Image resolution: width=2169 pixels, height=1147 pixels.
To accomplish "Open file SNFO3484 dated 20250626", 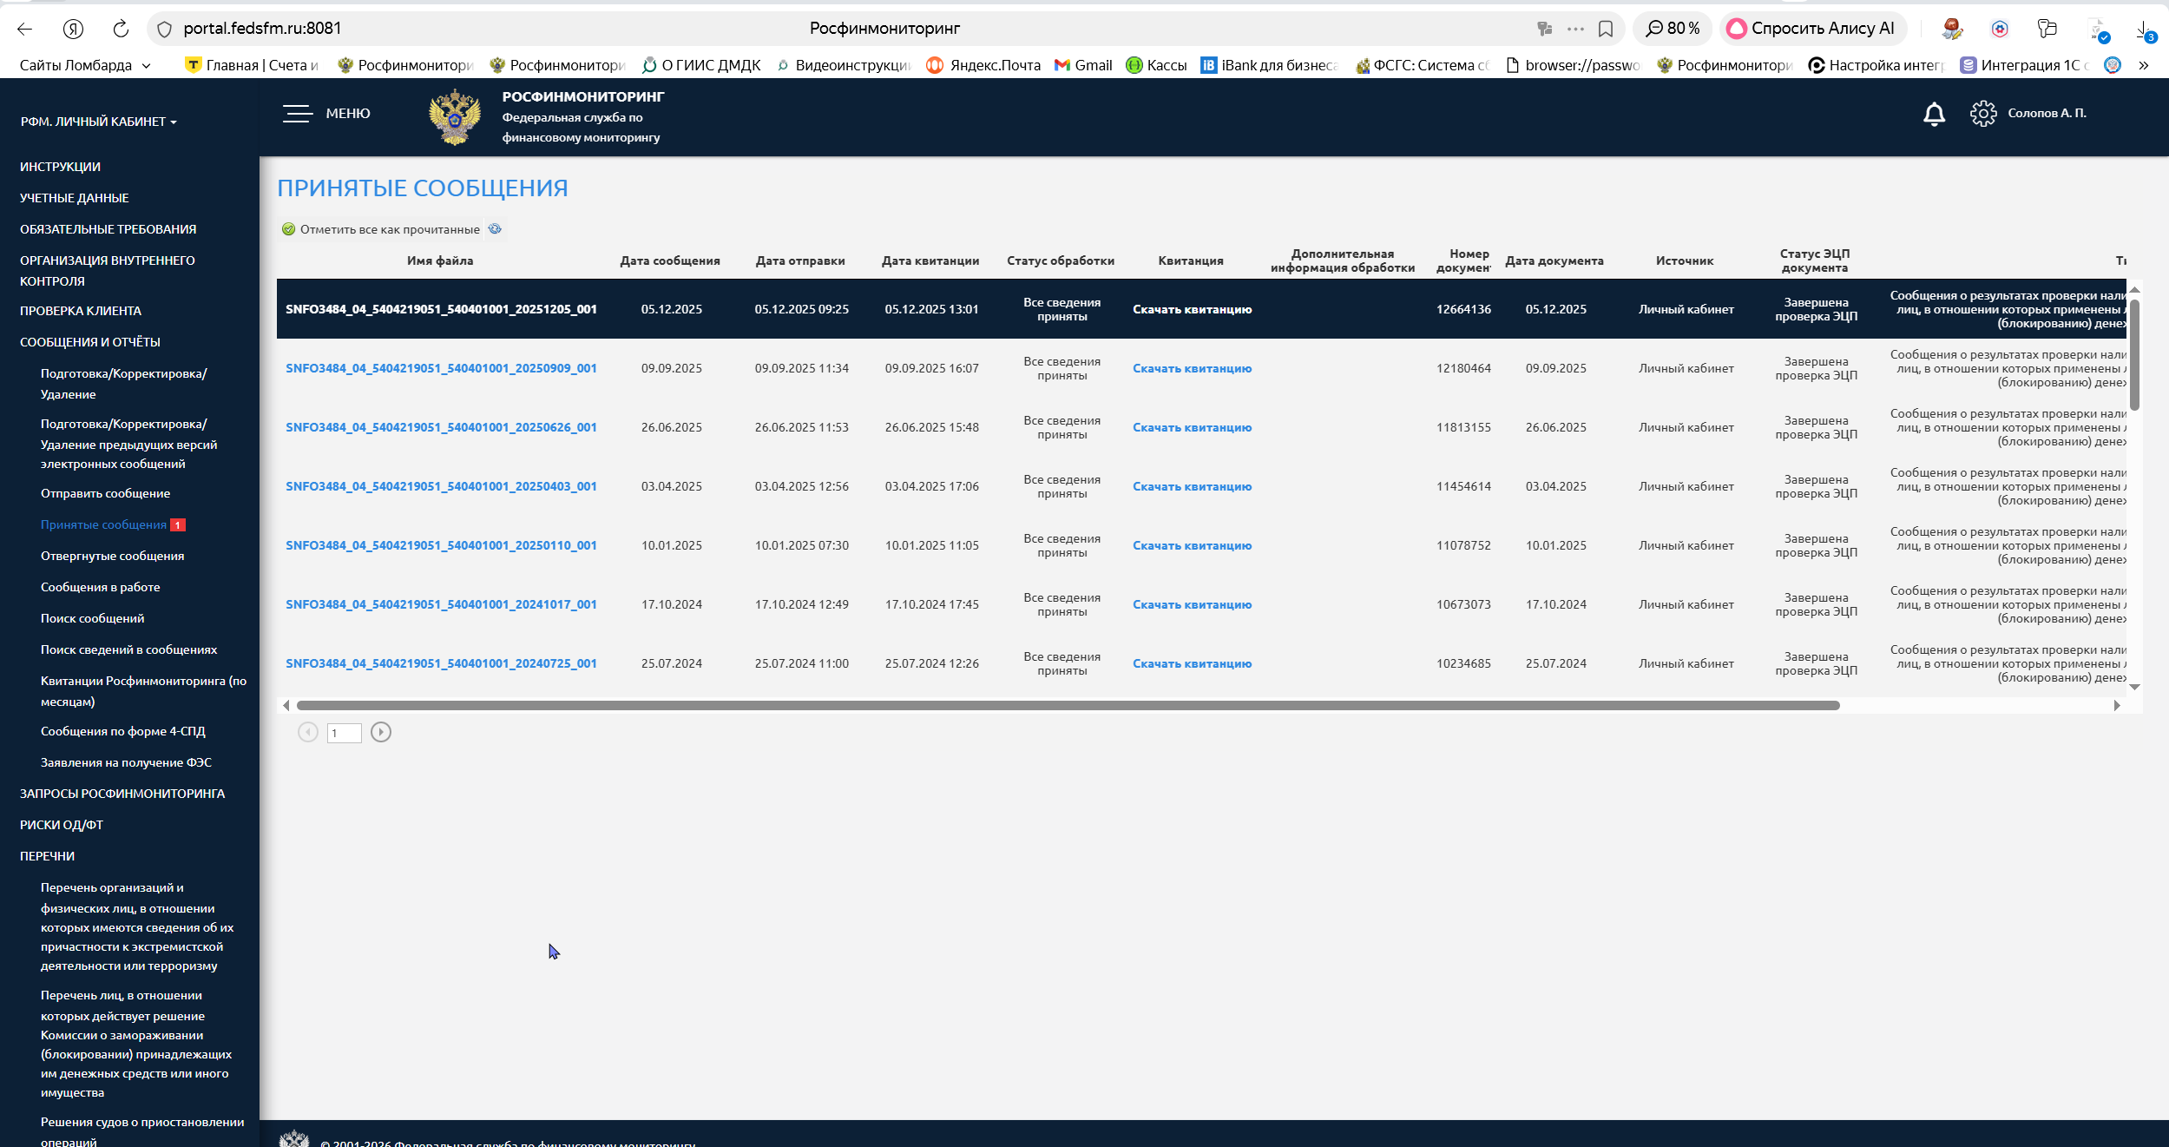I will [441, 427].
